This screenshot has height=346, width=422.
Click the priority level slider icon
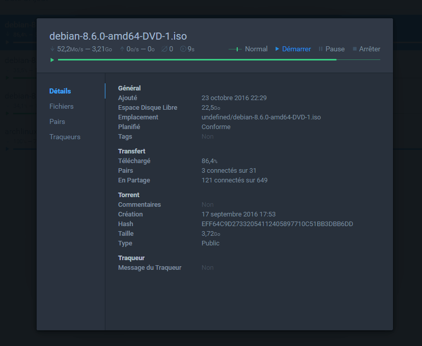tap(235, 49)
